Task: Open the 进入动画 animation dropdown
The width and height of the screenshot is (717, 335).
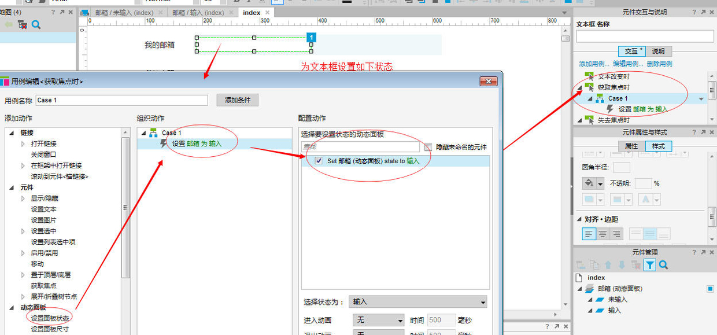Action: click(x=378, y=320)
